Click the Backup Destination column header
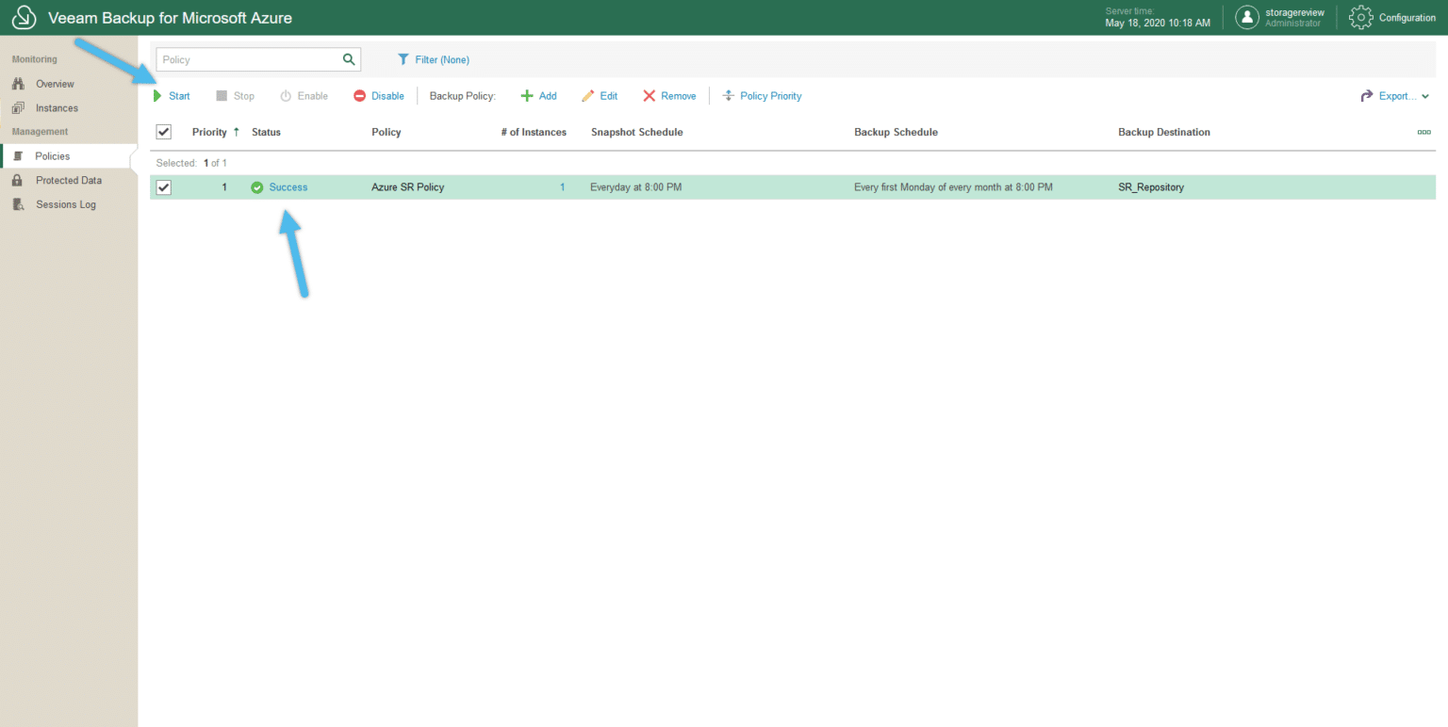This screenshot has height=727, width=1448. [1164, 132]
